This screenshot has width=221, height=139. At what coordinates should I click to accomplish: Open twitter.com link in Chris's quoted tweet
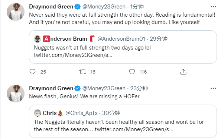tap(134, 129)
